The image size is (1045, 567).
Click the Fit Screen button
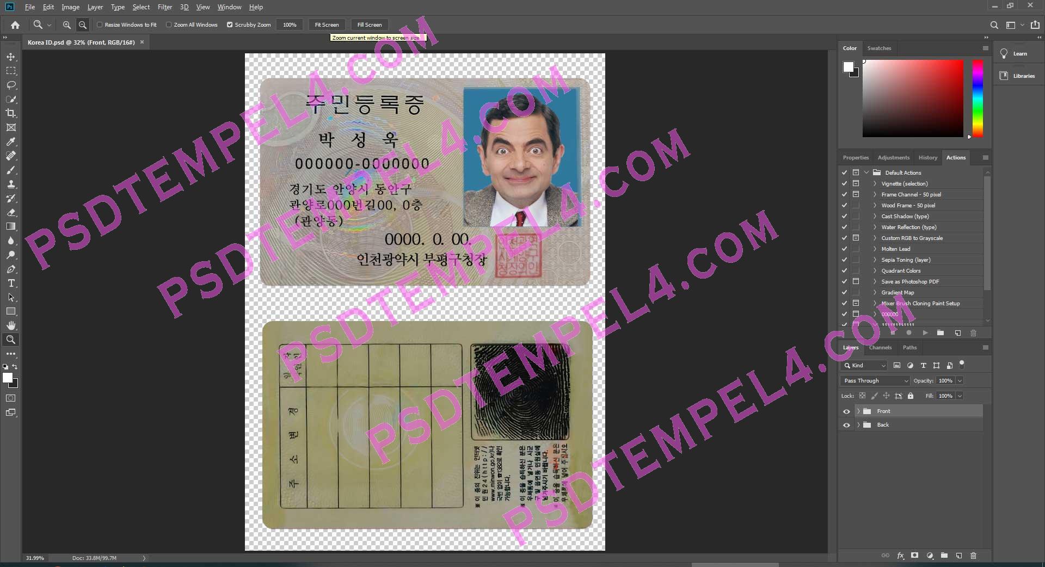click(x=327, y=24)
